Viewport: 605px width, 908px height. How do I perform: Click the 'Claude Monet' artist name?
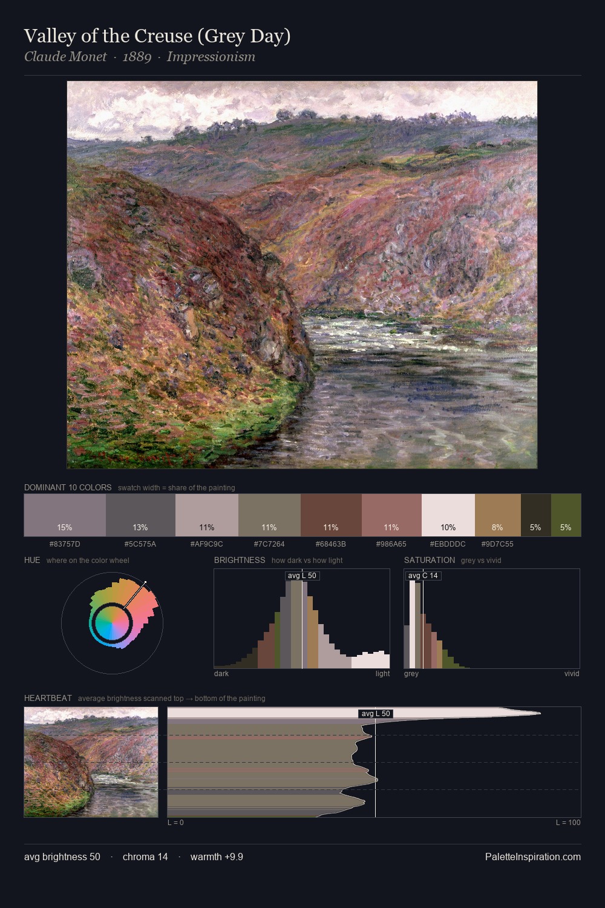coord(65,57)
